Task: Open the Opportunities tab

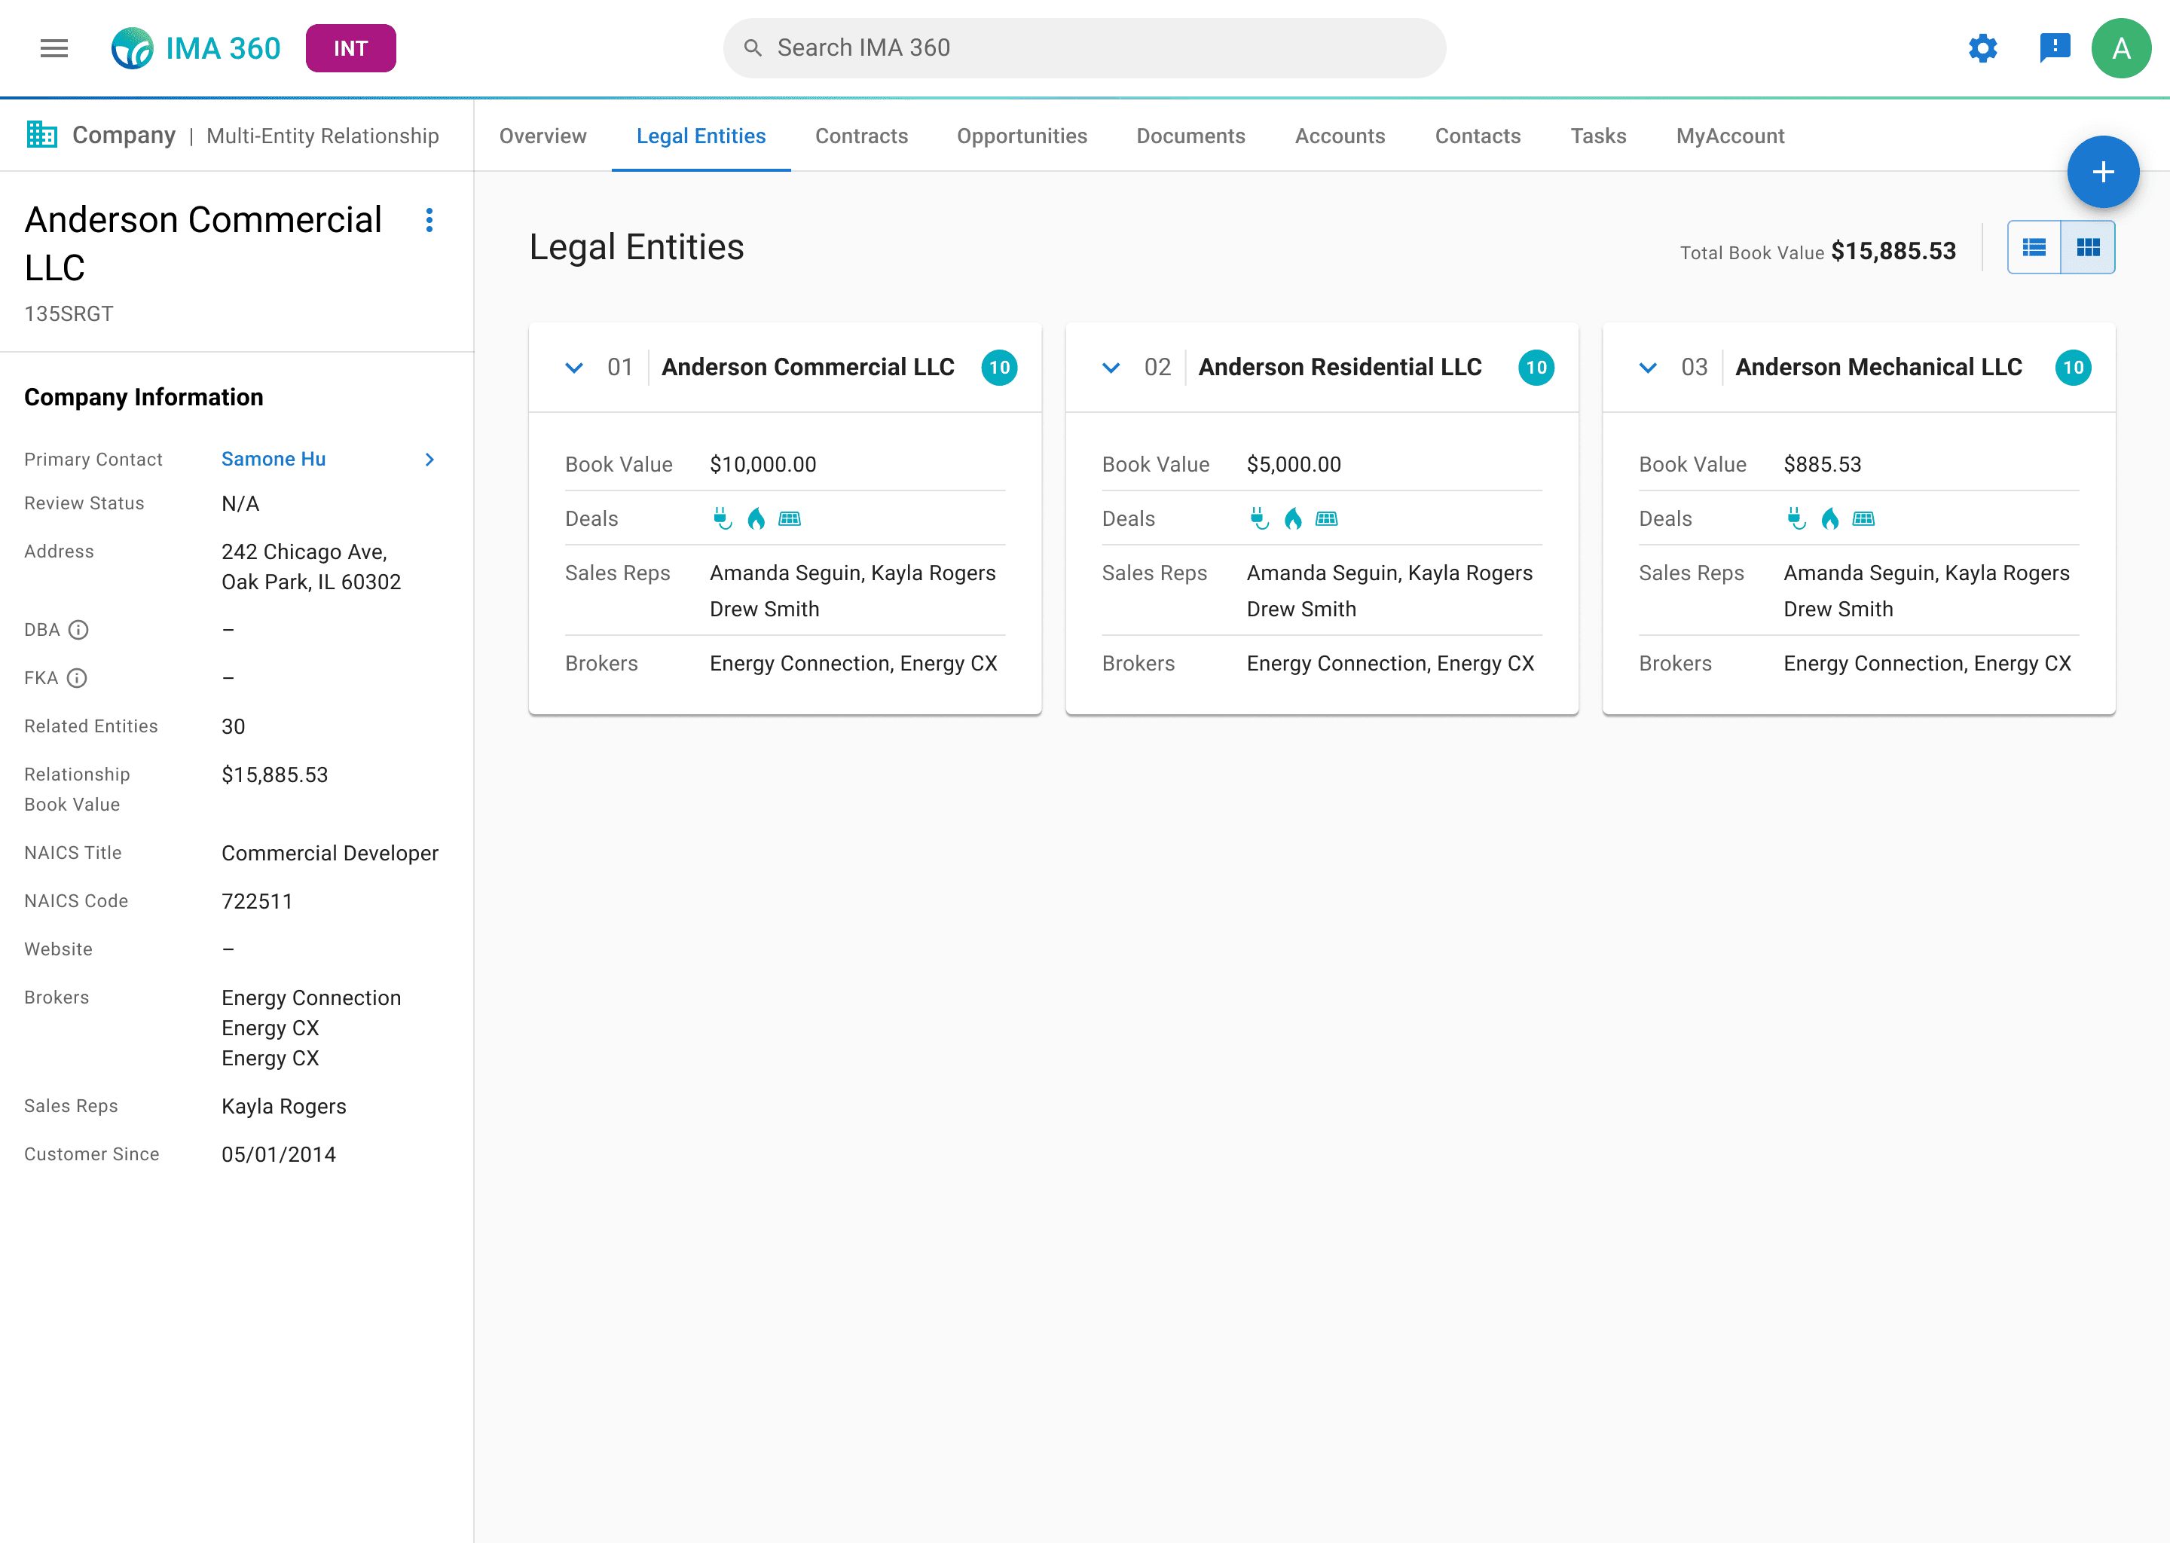Action: [x=1022, y=136]
